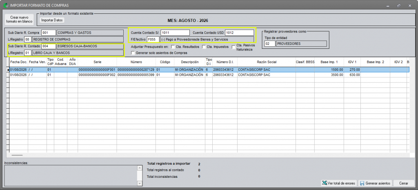Edit the Sub Diario R. Compra code field
The width and height of the screenshot is (418, 190).
49,33
